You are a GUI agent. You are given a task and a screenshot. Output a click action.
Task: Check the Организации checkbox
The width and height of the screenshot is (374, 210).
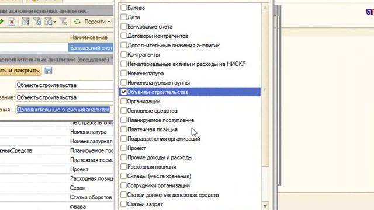point(123,101)
